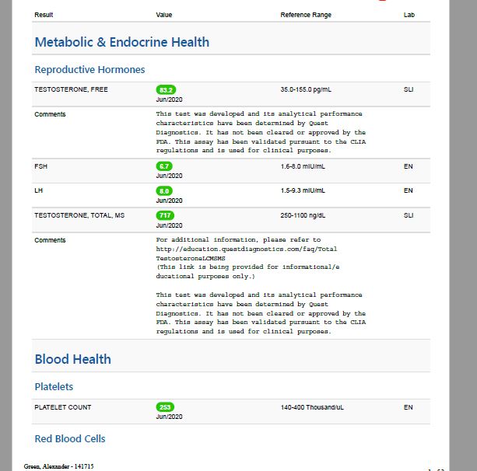Open the questdiagnostics education URL in comments
Viewport: 477px width, 471px height.
click(247, 253)
